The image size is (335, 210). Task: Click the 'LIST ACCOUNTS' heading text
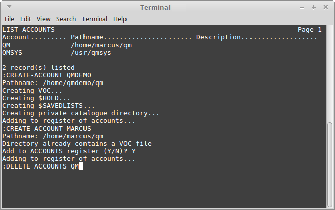click(28, 30)
